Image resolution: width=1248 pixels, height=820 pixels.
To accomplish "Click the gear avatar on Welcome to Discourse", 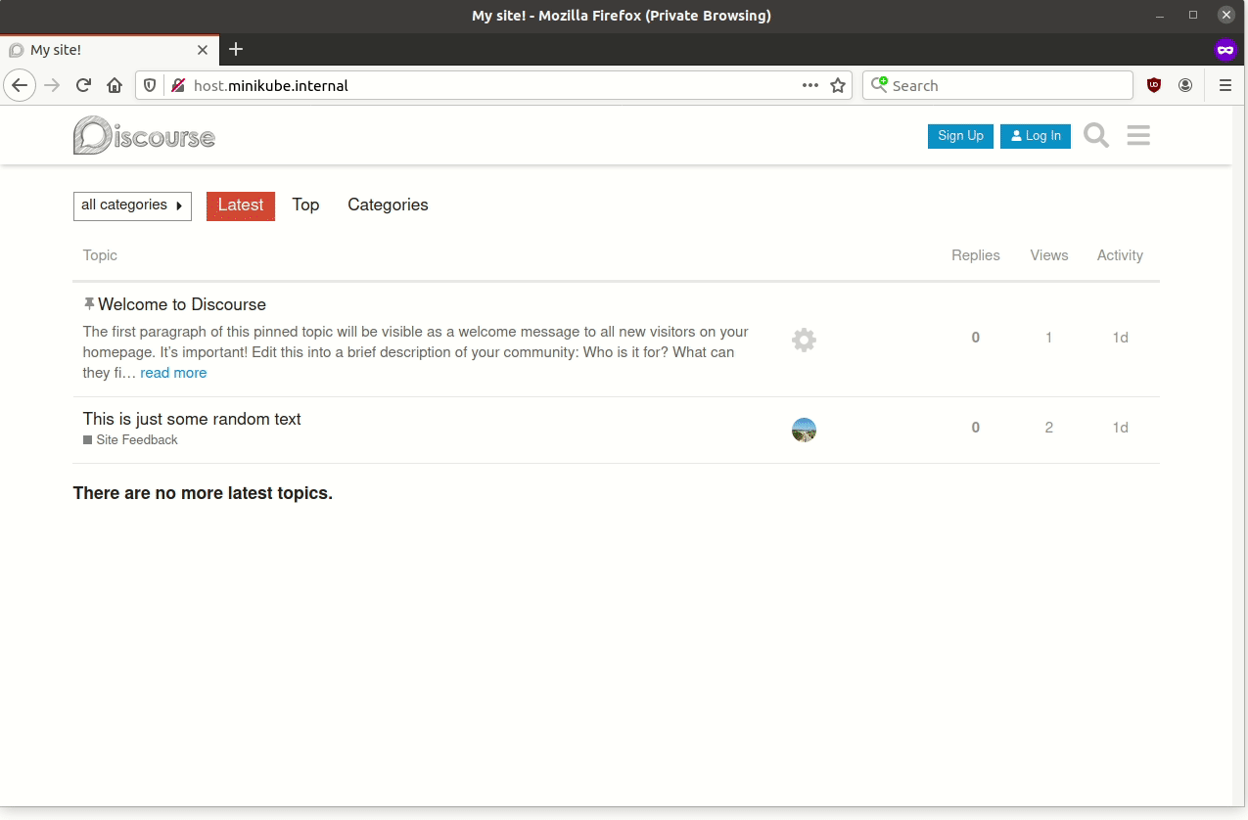I will point(804,340).
